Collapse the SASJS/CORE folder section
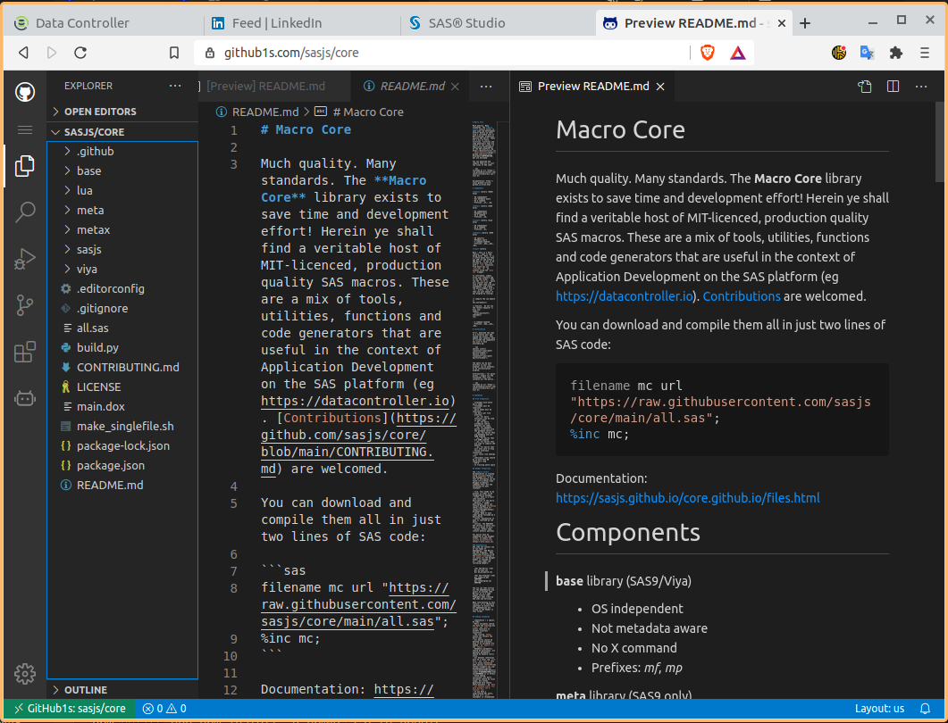This screenshot has width=948, height=723. point(122,132)
